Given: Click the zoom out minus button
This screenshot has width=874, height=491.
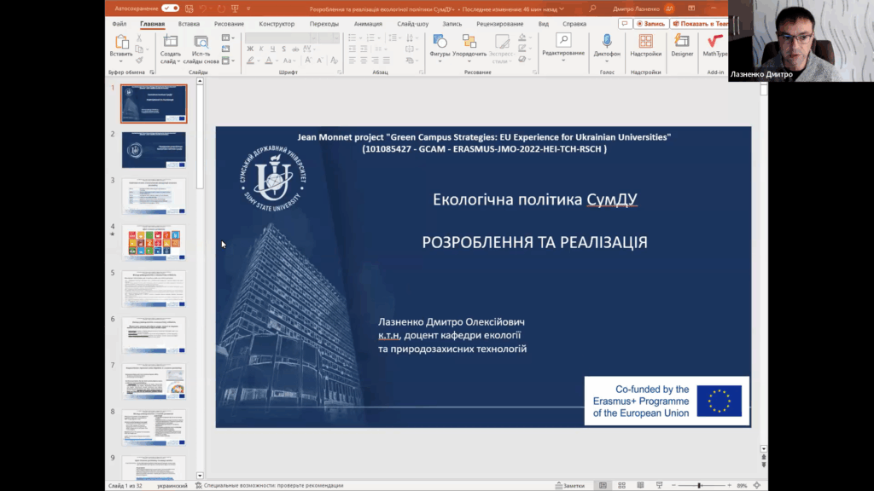Looking at the screenshot, I should click(x=673, y=485).
